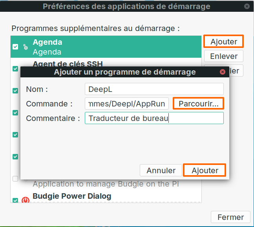Uncheck the Agenda startup checkbox
Viewport: 254px width, 227px height.
(15, 47)
